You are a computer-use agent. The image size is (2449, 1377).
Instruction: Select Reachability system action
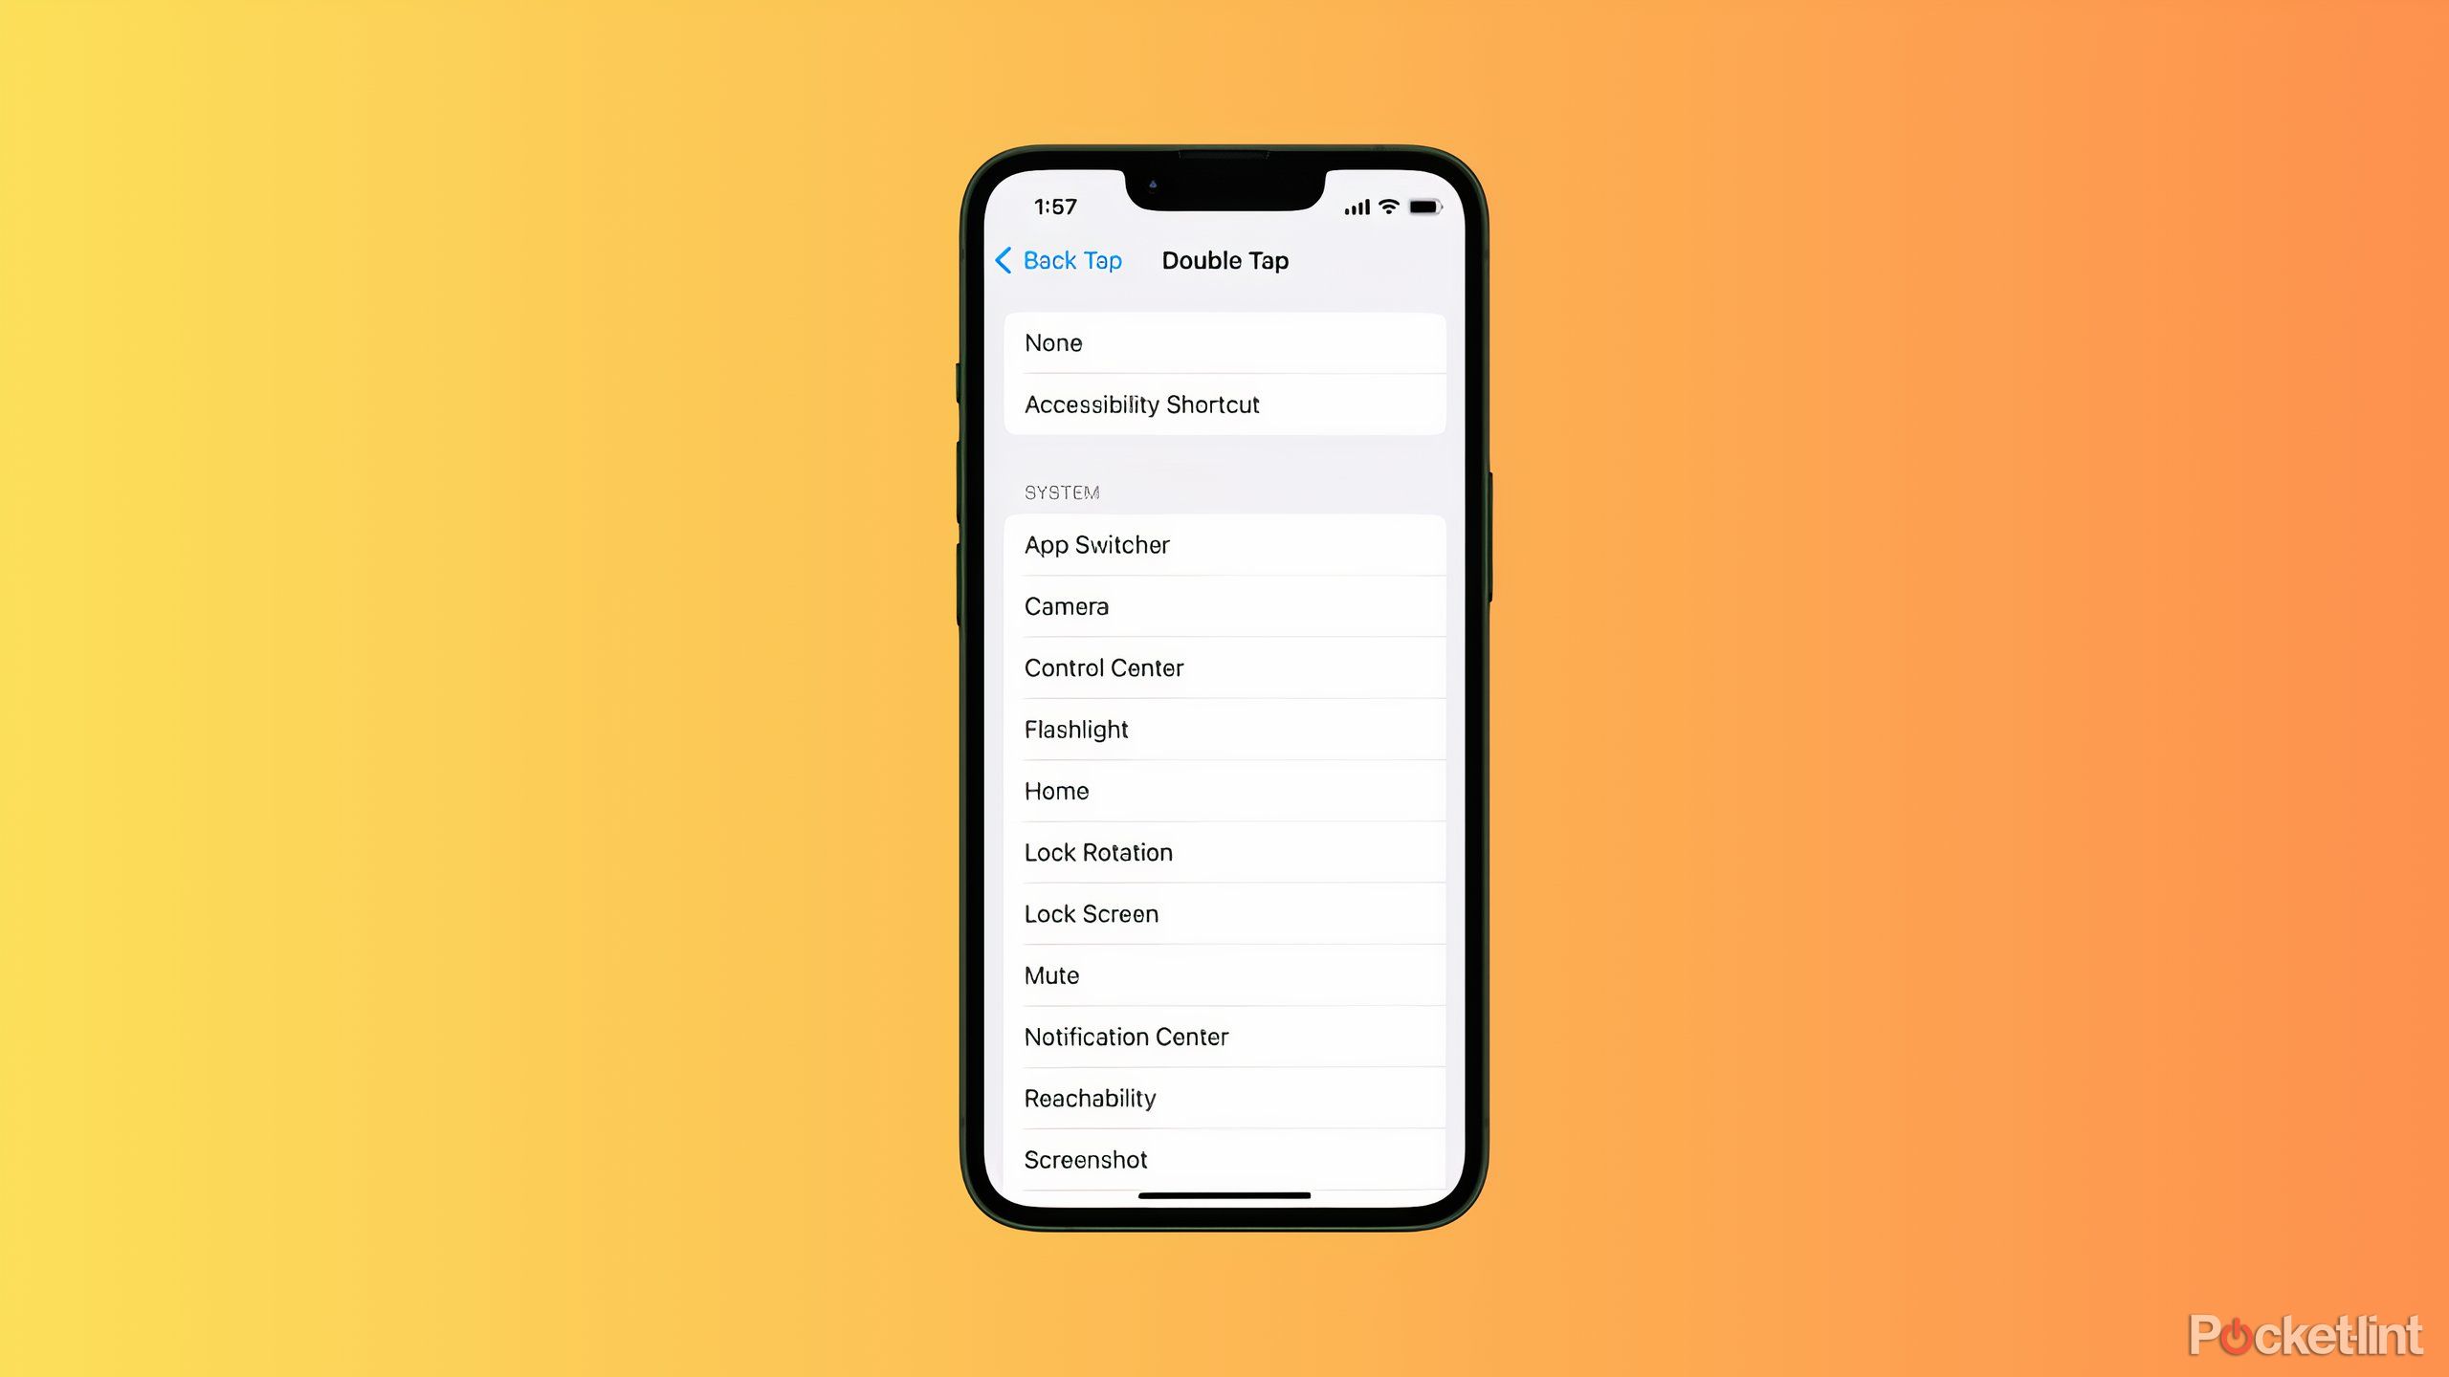pos(1223,1098)
